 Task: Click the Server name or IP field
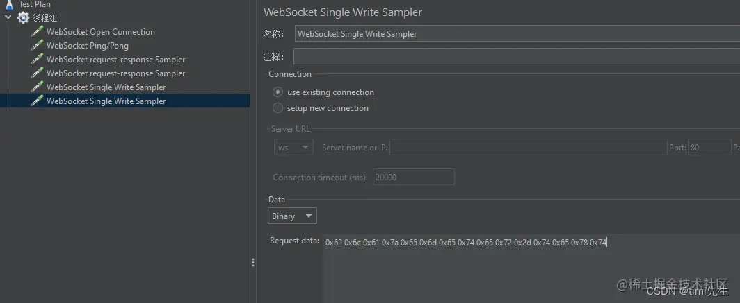pyautogui.click(x=528, y=147)
